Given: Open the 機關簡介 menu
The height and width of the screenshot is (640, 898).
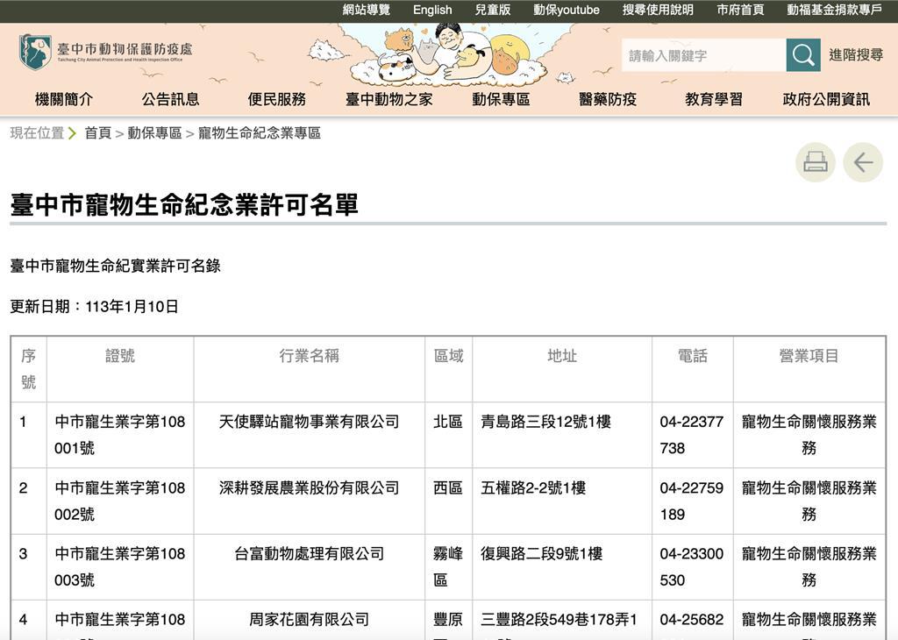Looking at the screenshot, I should click(63, 99).
